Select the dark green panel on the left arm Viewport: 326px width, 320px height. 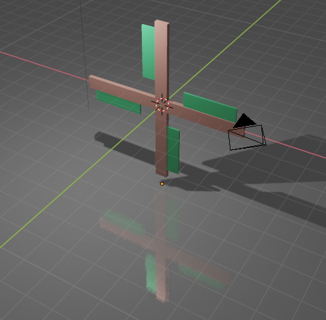118,102
